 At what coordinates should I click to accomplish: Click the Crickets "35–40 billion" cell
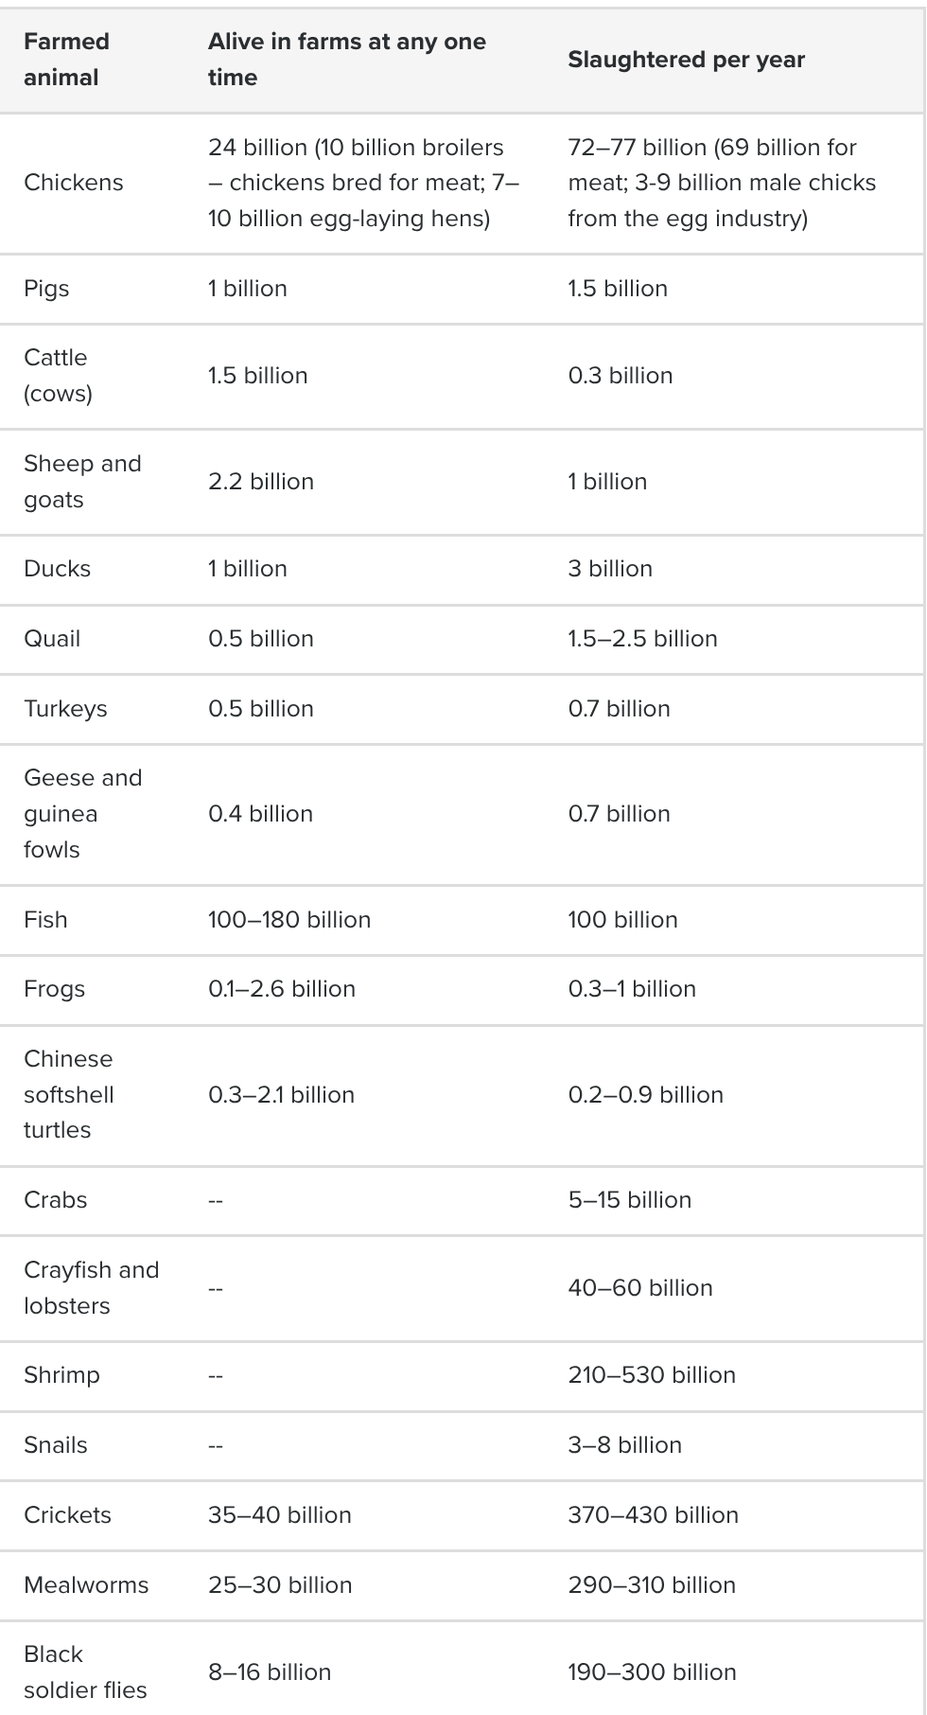[280, 1515]
